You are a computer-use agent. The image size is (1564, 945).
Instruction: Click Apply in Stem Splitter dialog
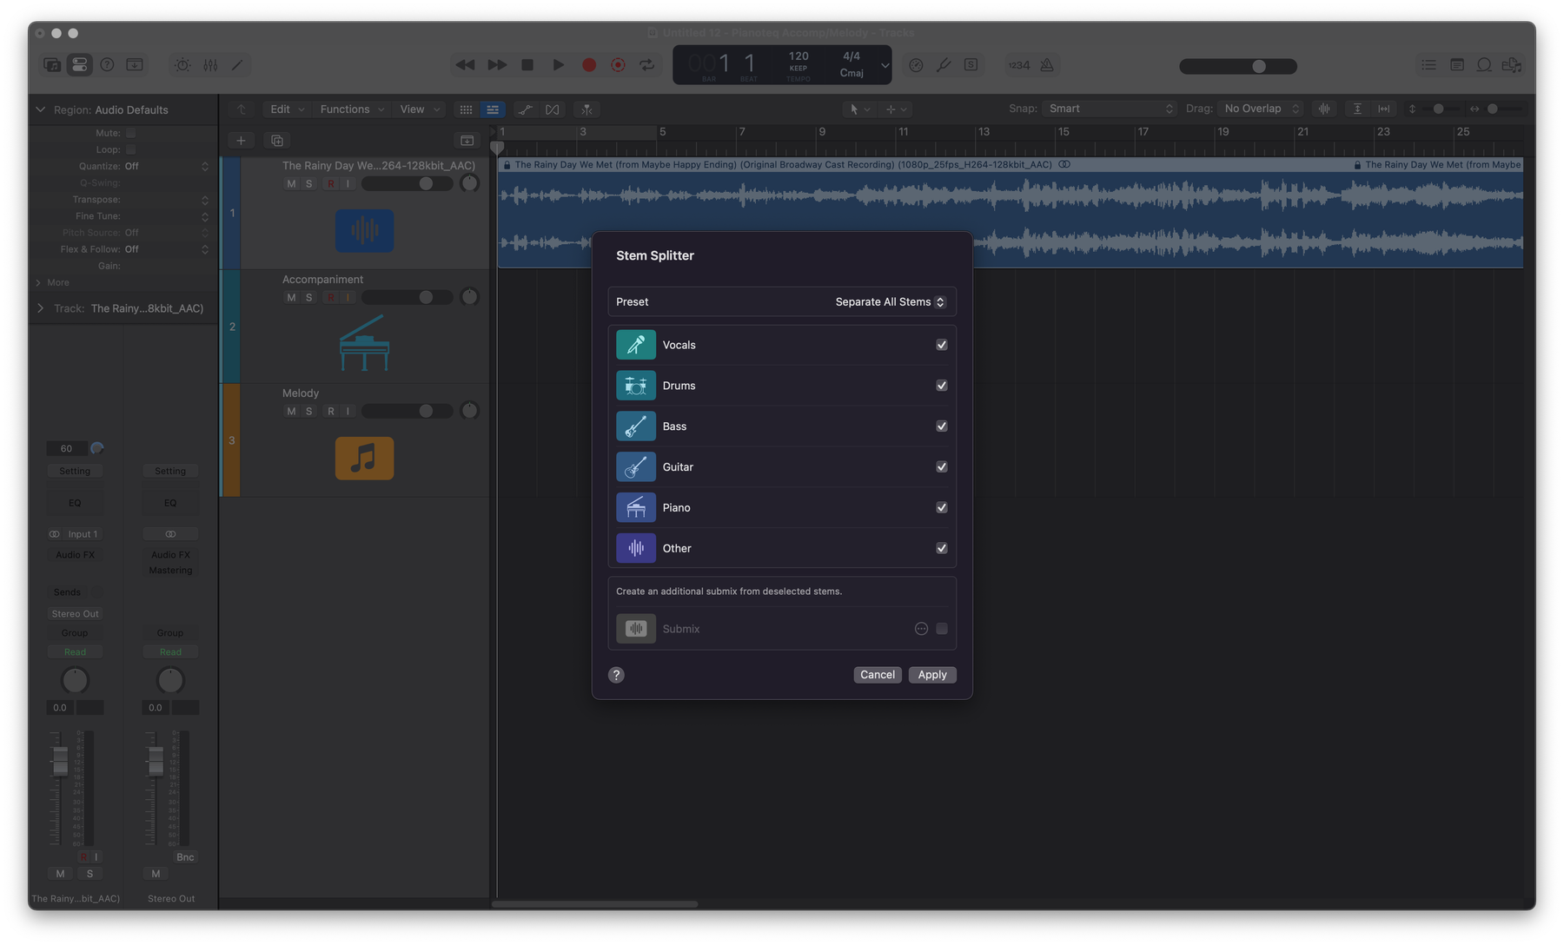pos(931,675)
